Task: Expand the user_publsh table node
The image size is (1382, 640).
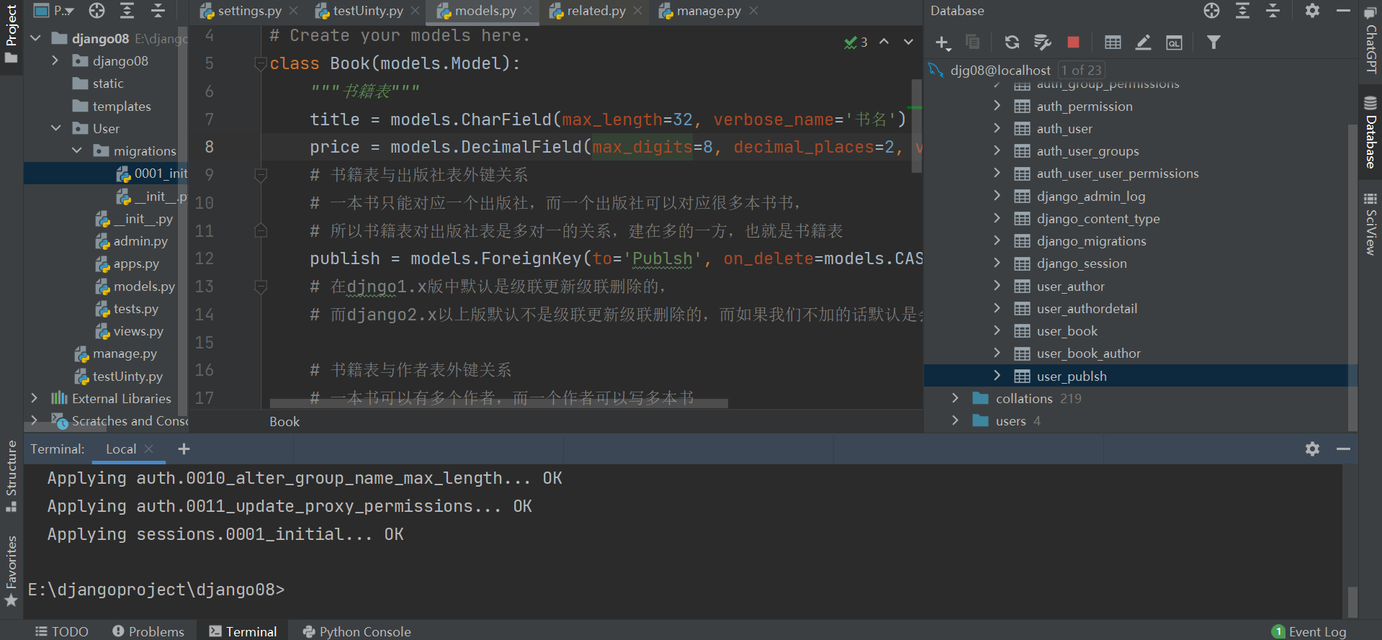Action: pos(997,376)
